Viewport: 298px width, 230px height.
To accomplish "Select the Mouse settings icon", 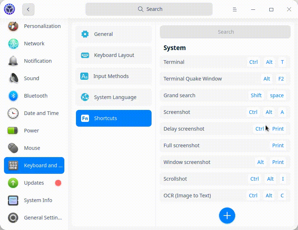I will [13, 148].
